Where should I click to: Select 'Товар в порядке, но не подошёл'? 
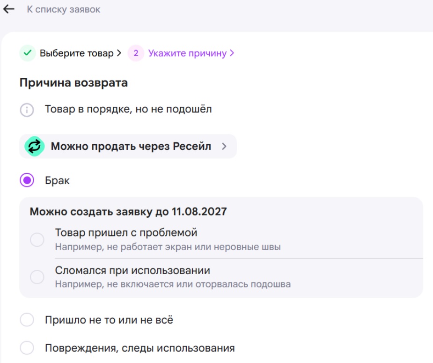(128, 109)
